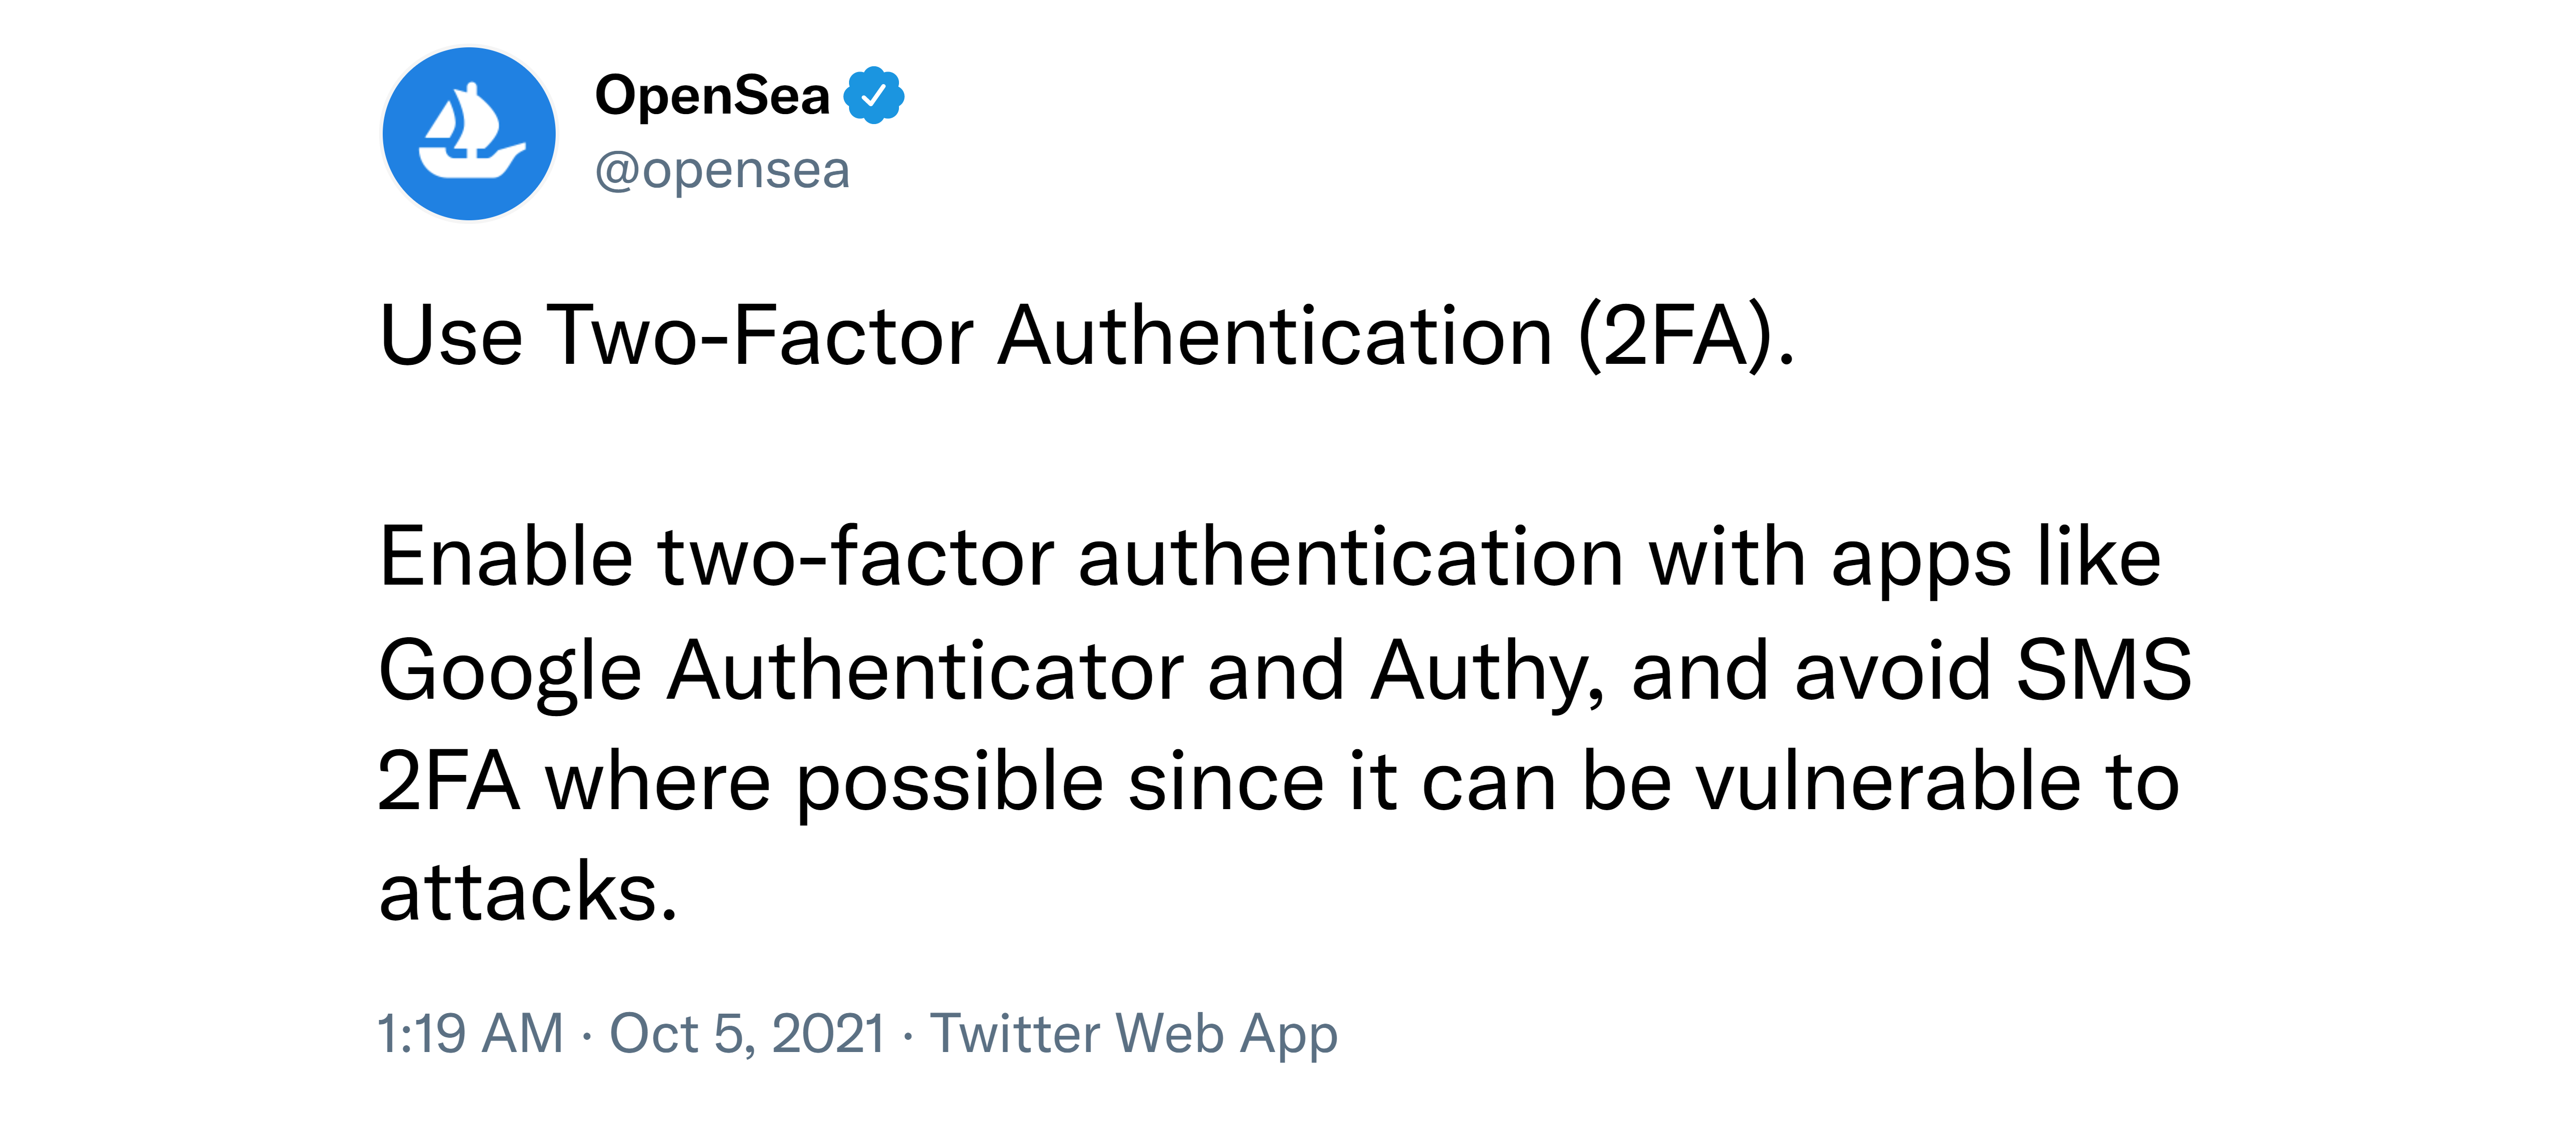Viewport: 2576px width, 1123px height.
Task: Visit the @opensea handle profile
Action: pyautogui.click(x=722, y=170)
